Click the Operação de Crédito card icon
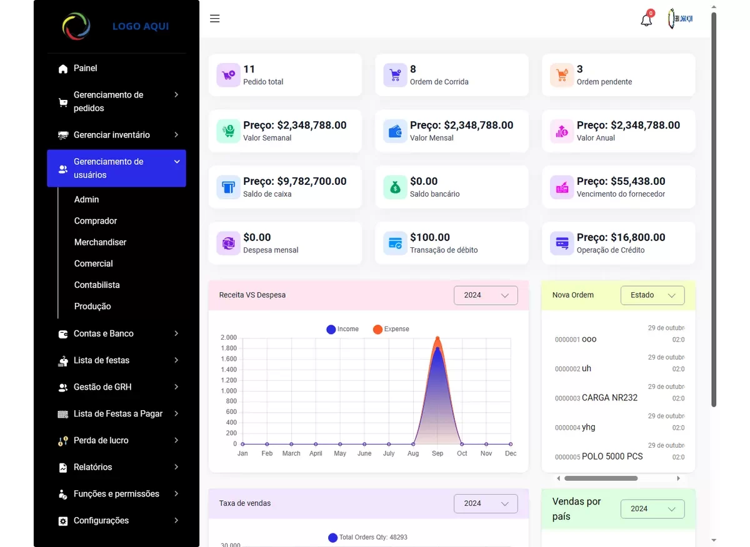Screen dimensions: 750x547 [562, 244]
